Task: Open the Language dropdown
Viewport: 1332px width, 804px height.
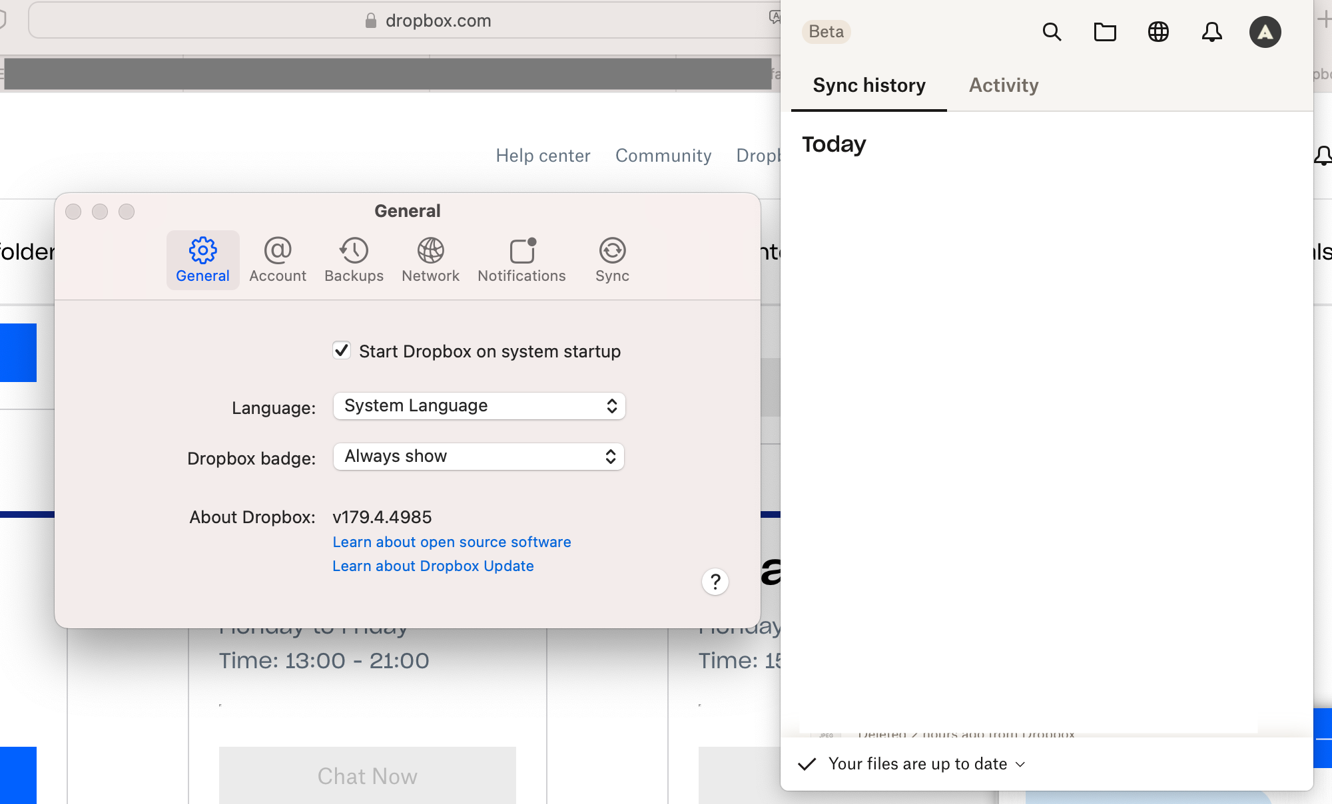Action: point(479,406)
